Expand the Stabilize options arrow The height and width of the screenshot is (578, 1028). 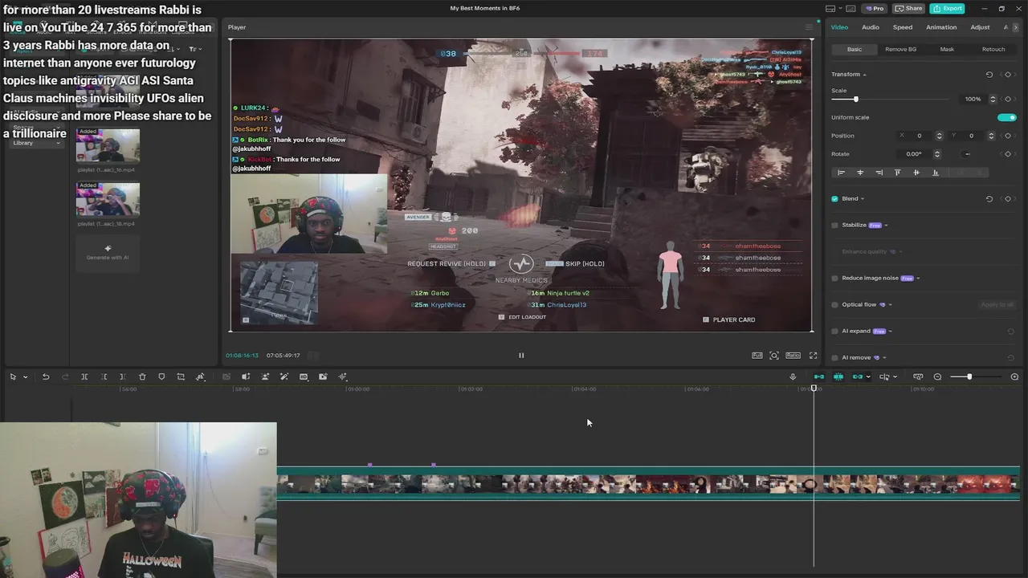pyautogui.click(x=886, y=226)
